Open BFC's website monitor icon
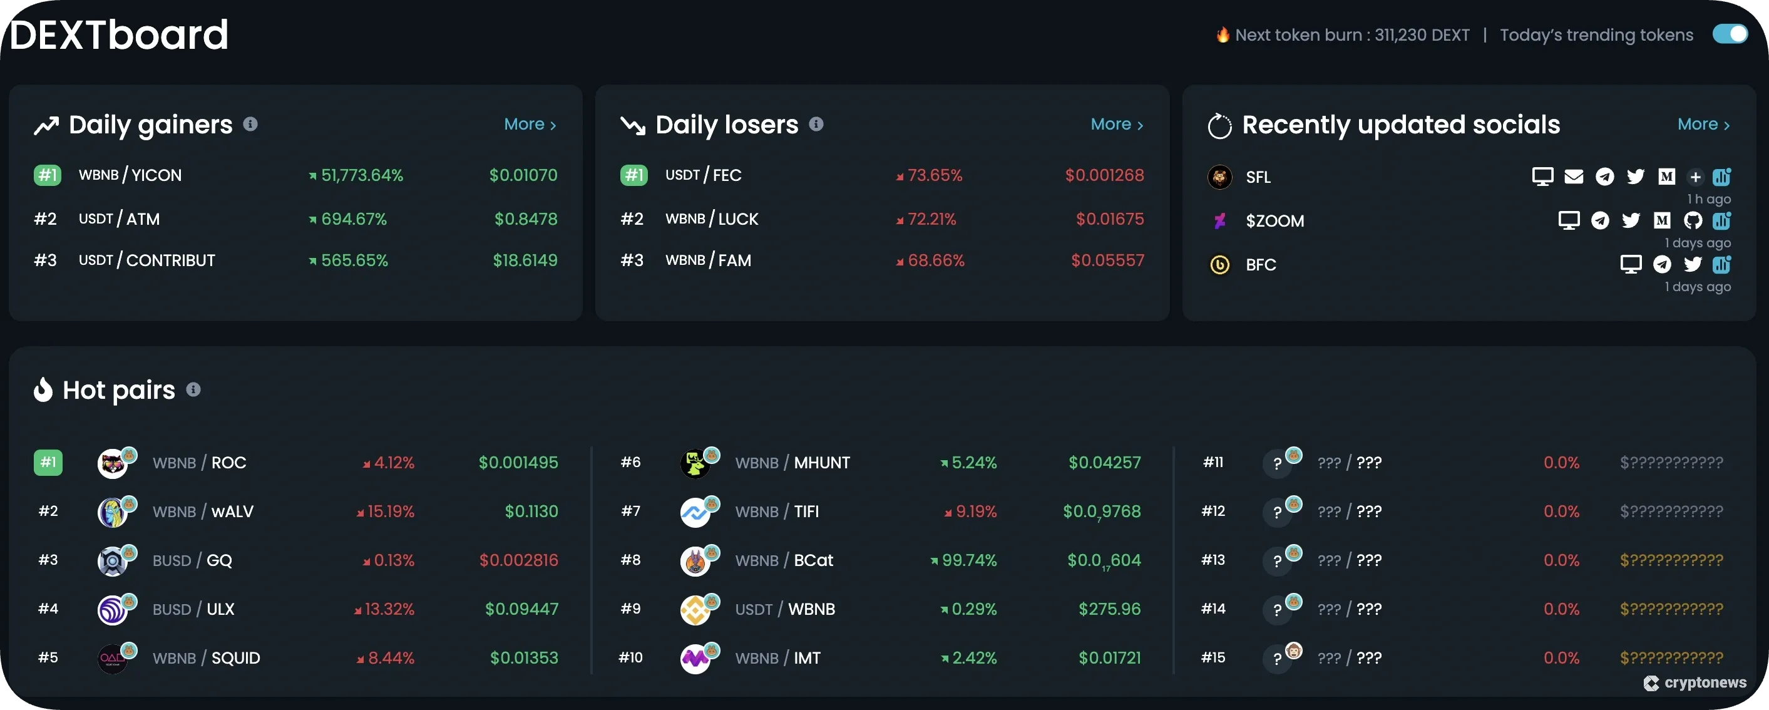1769x710 pixels. 1631,264
